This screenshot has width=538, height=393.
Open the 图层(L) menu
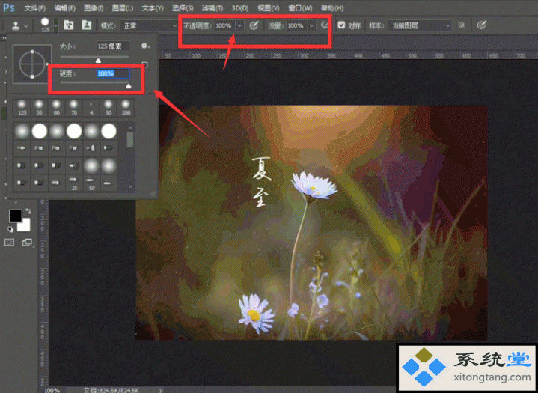coord(123,8)
